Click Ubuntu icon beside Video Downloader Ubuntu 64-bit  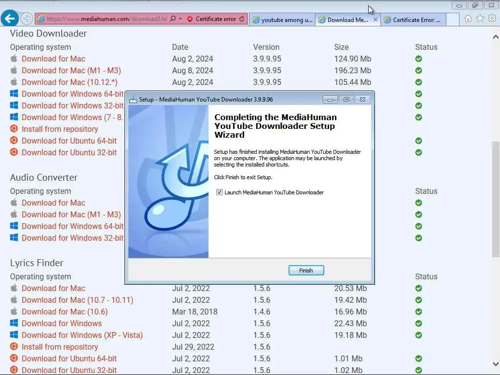[14, 140]
